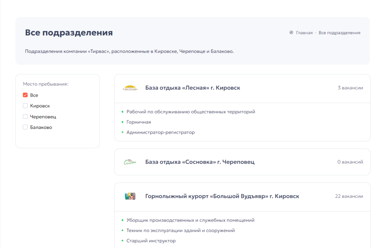Click the breadcrumb home icon
This screenshot has width=384, height=248.
click(x=291, y=33)
